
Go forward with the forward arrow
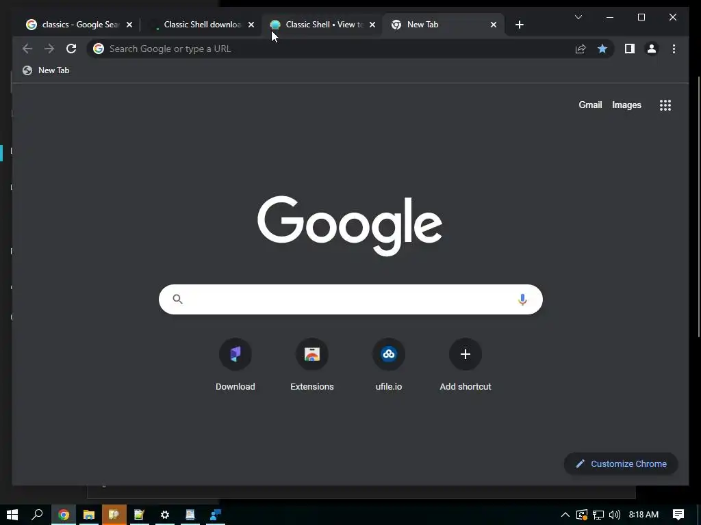coord(49,49)
